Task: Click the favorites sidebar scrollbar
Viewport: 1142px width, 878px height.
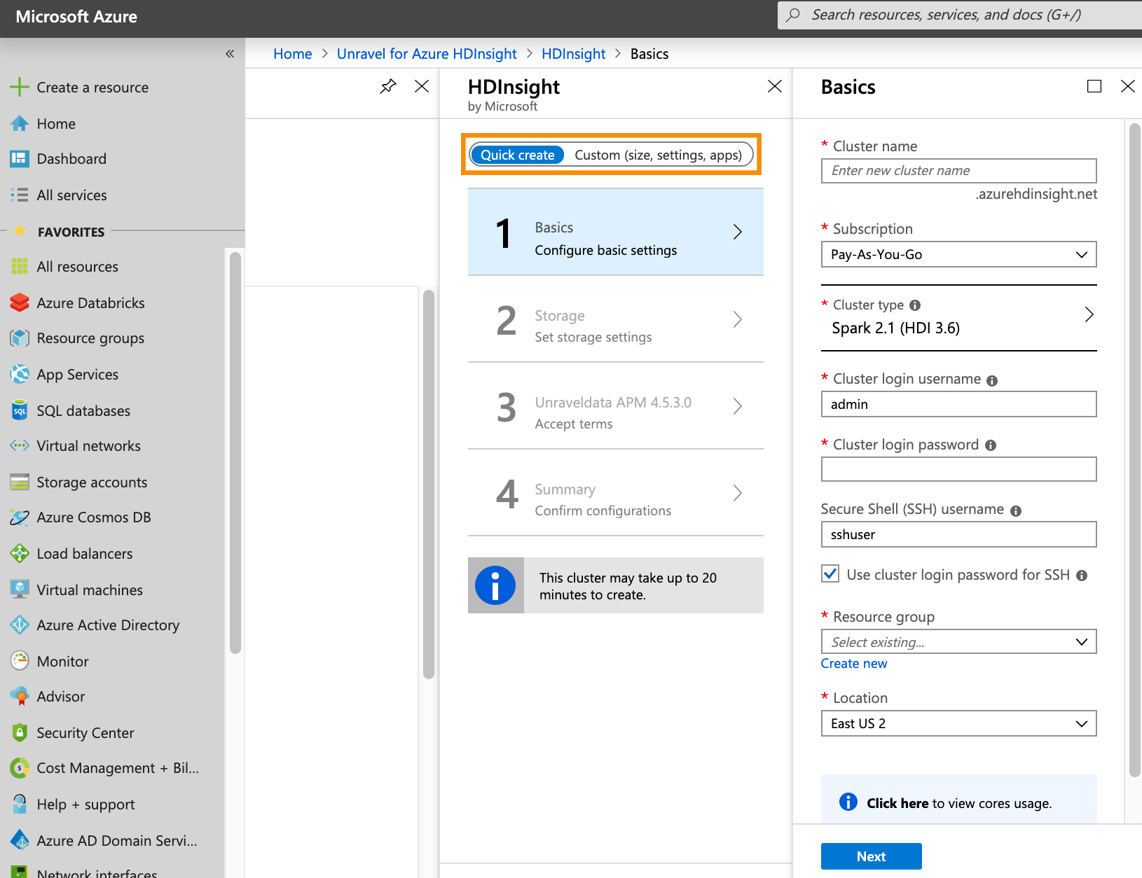Action: click(x=235, y=452)
